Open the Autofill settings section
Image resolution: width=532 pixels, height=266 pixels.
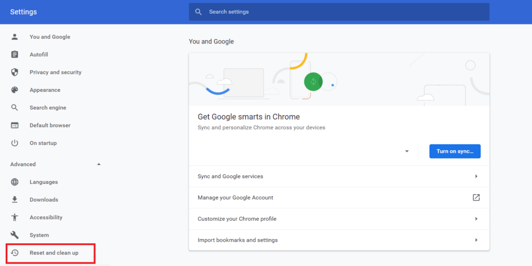pyautogui.click(x=39, y=55)
